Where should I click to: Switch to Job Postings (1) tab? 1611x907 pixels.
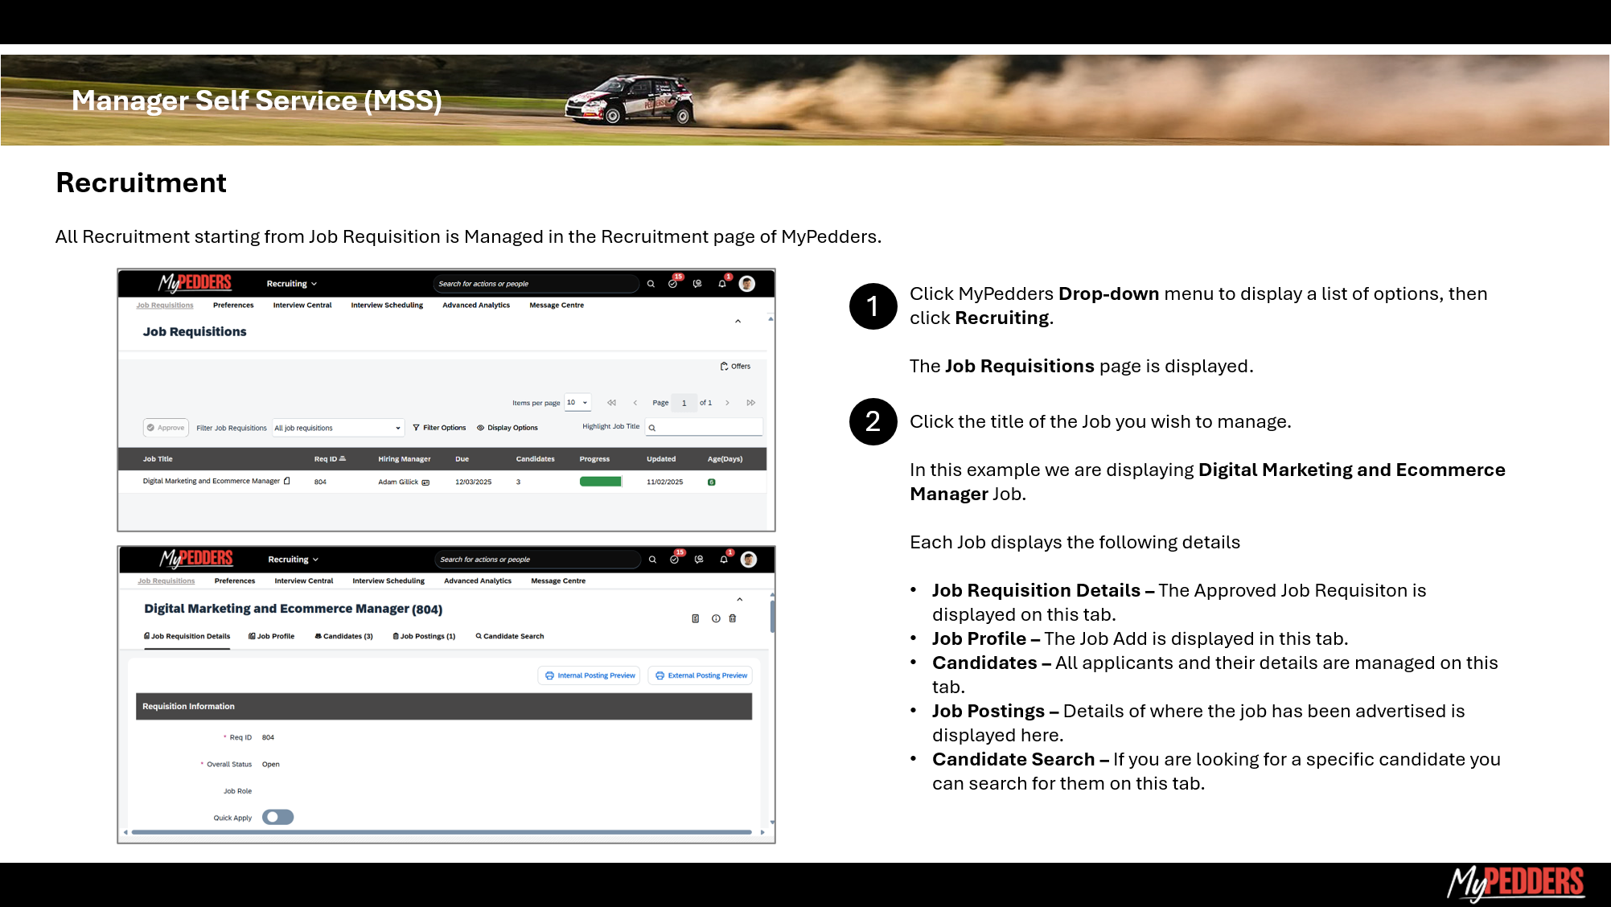pyautogui.click(x=424, y=636)
